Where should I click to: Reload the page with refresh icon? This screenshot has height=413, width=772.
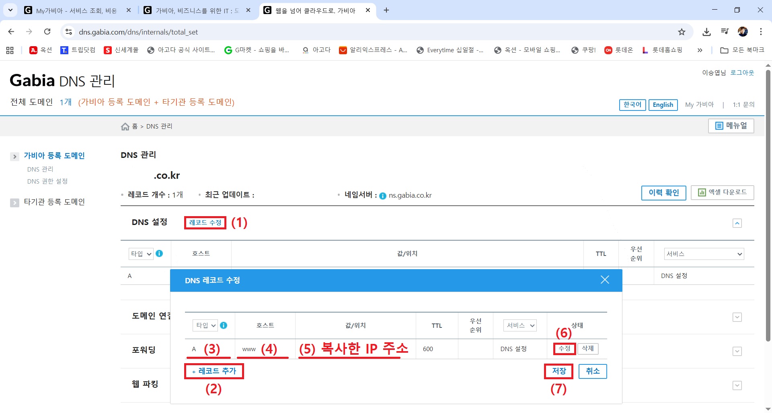[47, 32]
